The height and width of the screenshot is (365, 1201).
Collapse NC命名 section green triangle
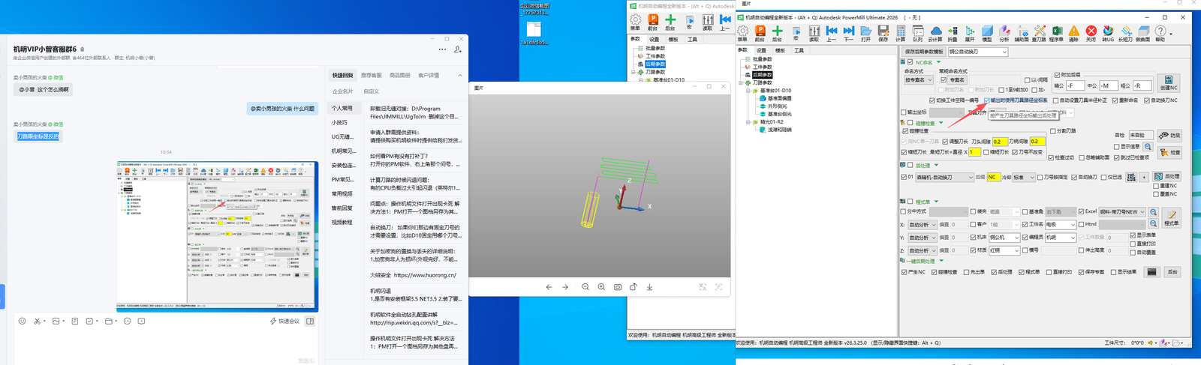pos(939,62)
